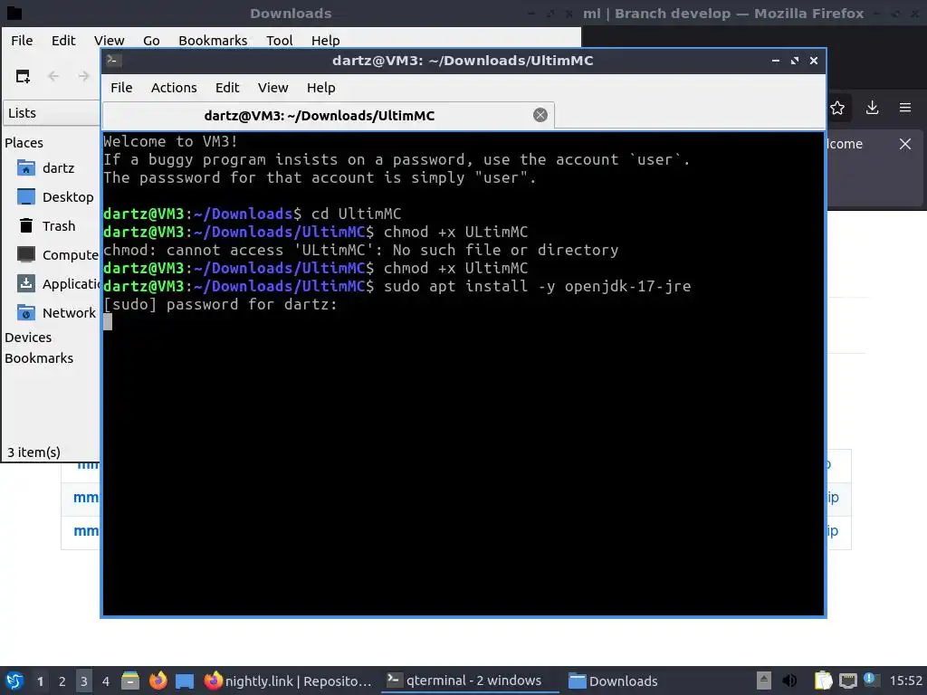This screenshot has height=695, width=927.
Task: Click the blue show desktop icon in taskbar
Action: [x=185, y=681]
